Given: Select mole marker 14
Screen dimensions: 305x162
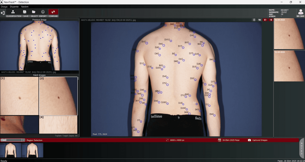Looking at the screenshot, I should click(183, 104).
